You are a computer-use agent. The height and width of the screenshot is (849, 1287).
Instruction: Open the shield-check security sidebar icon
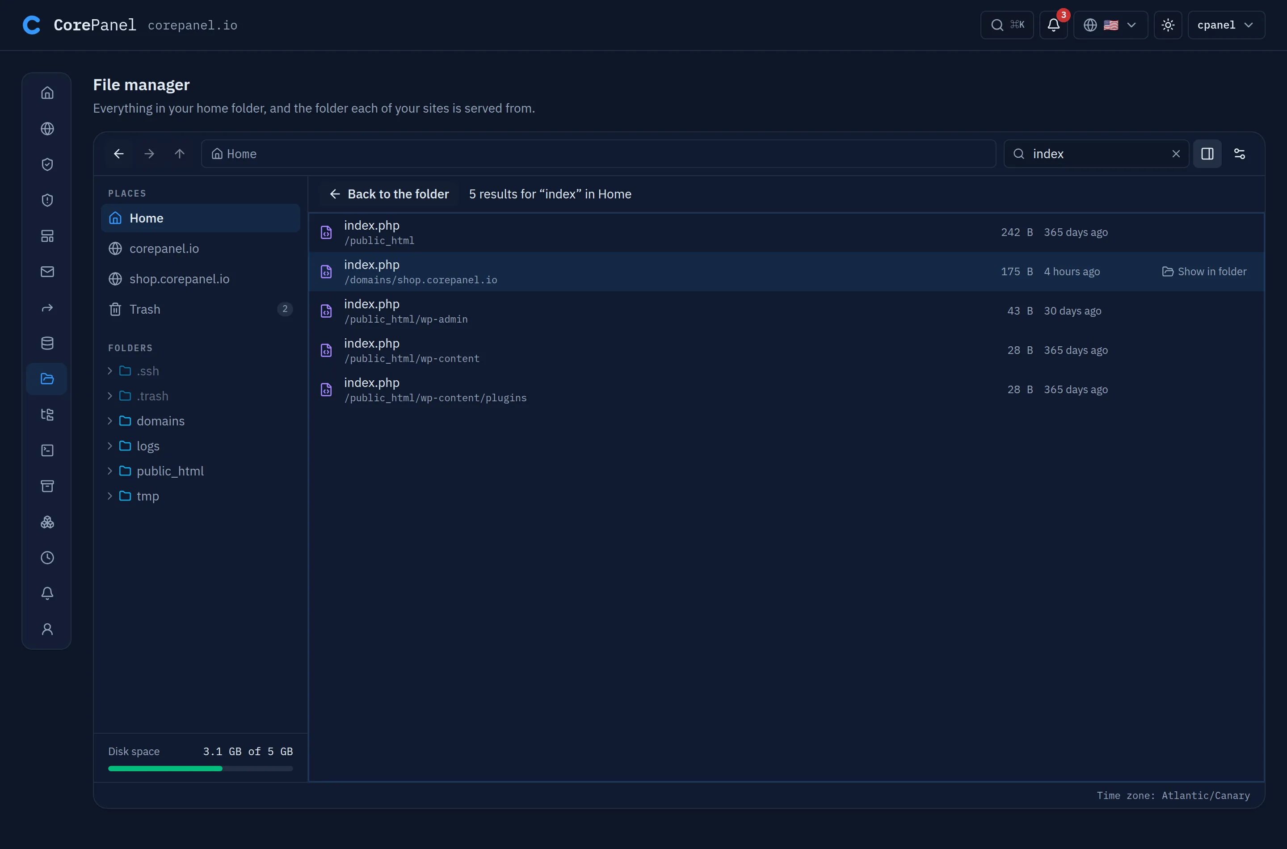[x=47, y=164]
